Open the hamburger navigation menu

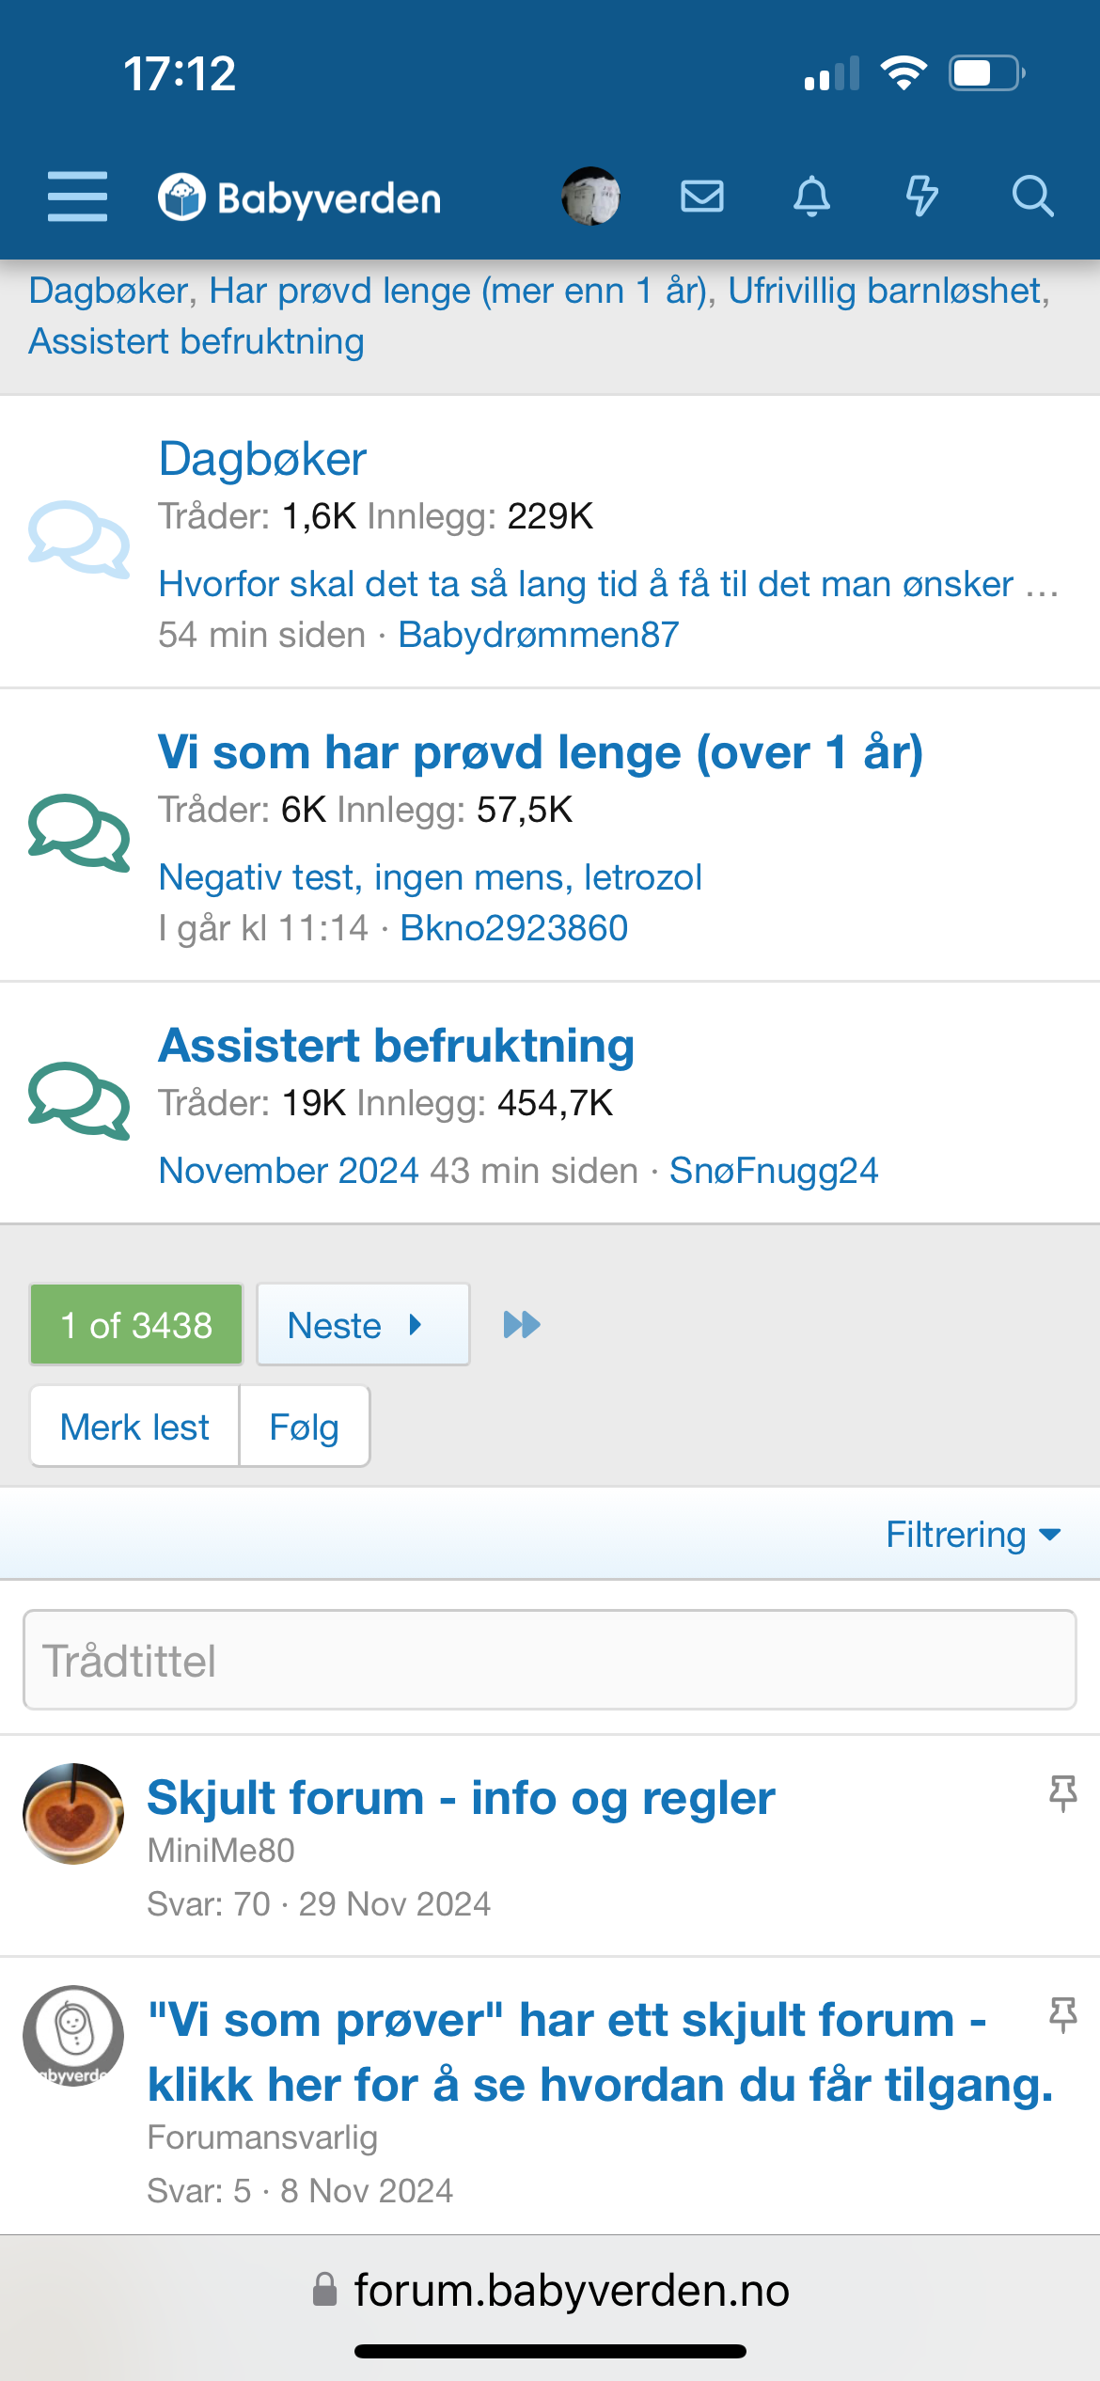coord(77,197)
